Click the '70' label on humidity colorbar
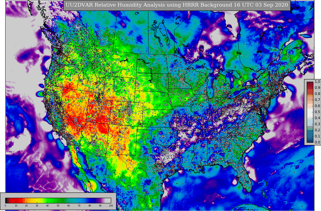Screen dimensions: 321x211 (79, 205)
